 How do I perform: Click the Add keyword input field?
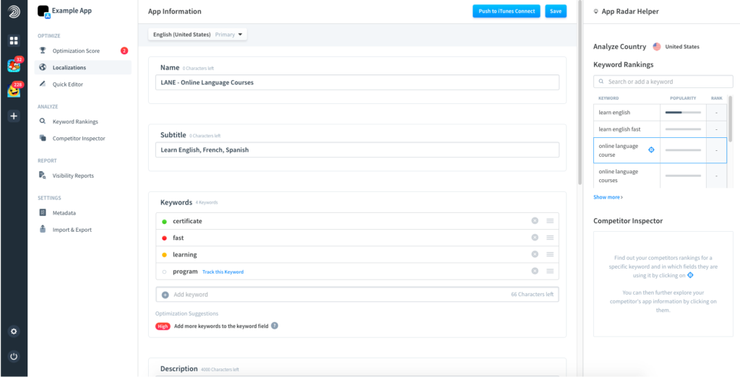[357, 295]
